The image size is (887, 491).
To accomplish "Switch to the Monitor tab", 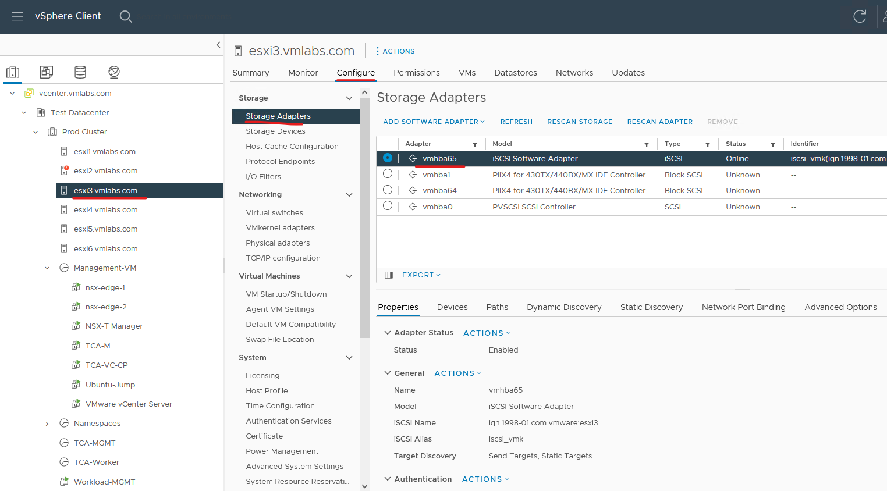I will (303, 73).
